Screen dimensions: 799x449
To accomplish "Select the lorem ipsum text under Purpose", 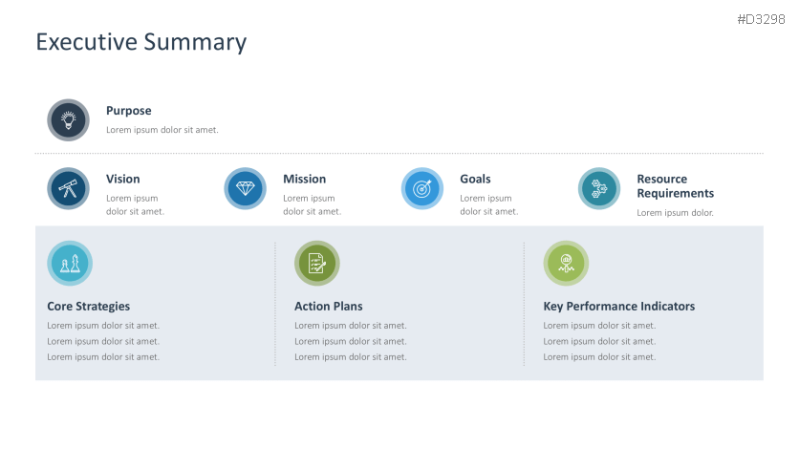I will (x=162, y=130).
